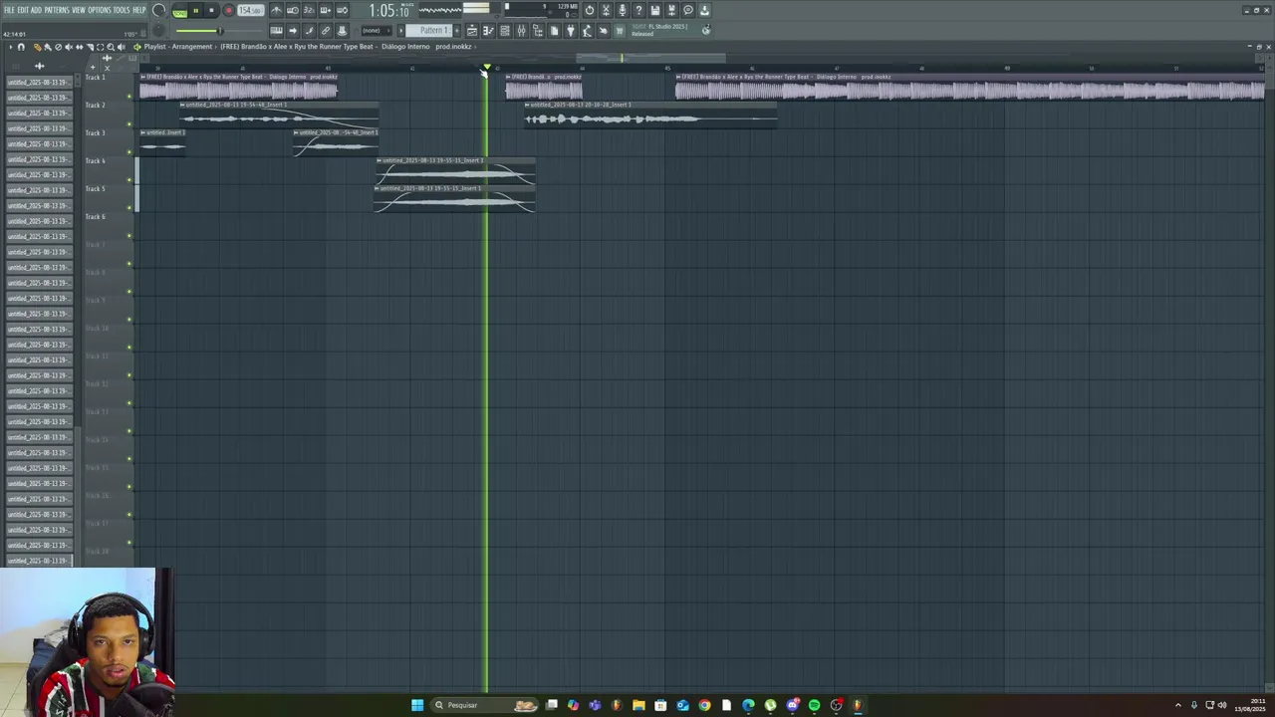This screenshot has width=1275, height=717.
Task: Click the download/save new version icon
Action: point(704,10)
